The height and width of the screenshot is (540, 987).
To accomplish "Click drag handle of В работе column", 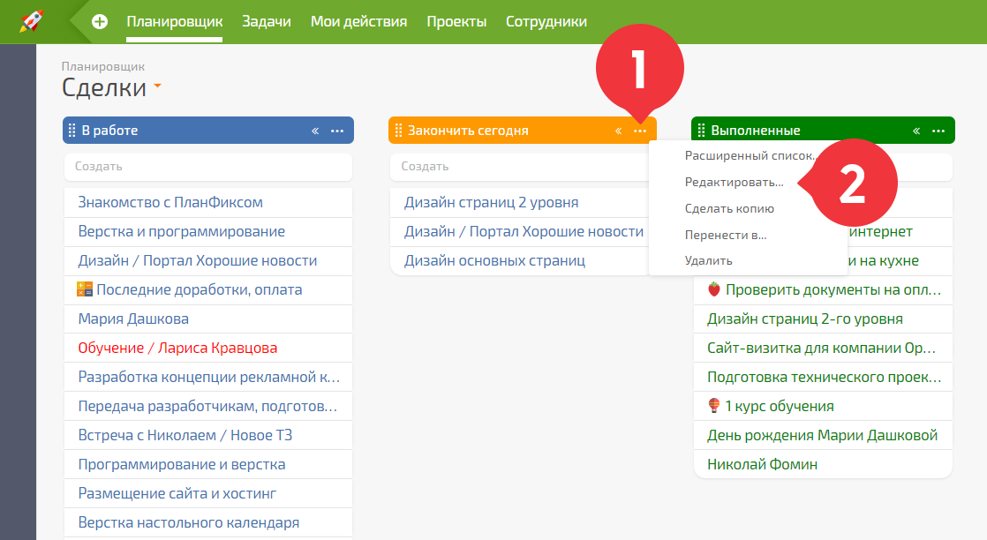I will 72,131.
